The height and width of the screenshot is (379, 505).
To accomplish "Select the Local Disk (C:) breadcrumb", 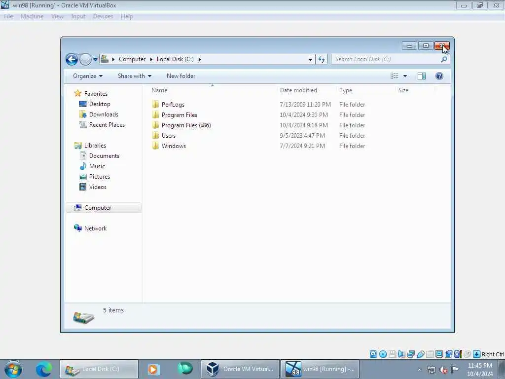I will [x=175, y=59].
